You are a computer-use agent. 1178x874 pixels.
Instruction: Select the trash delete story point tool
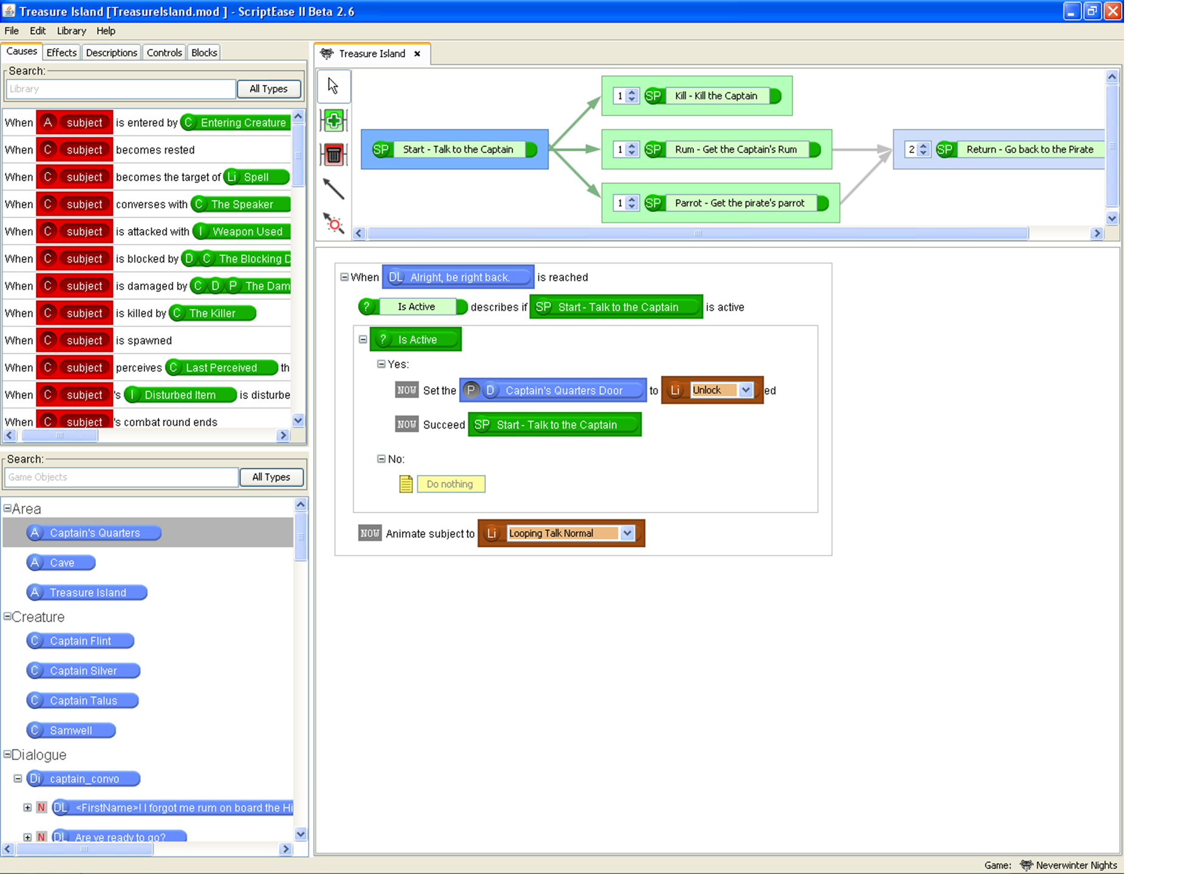tap(333, 155)
